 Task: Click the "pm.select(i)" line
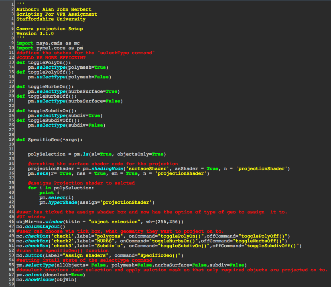[x=57, y=197]
